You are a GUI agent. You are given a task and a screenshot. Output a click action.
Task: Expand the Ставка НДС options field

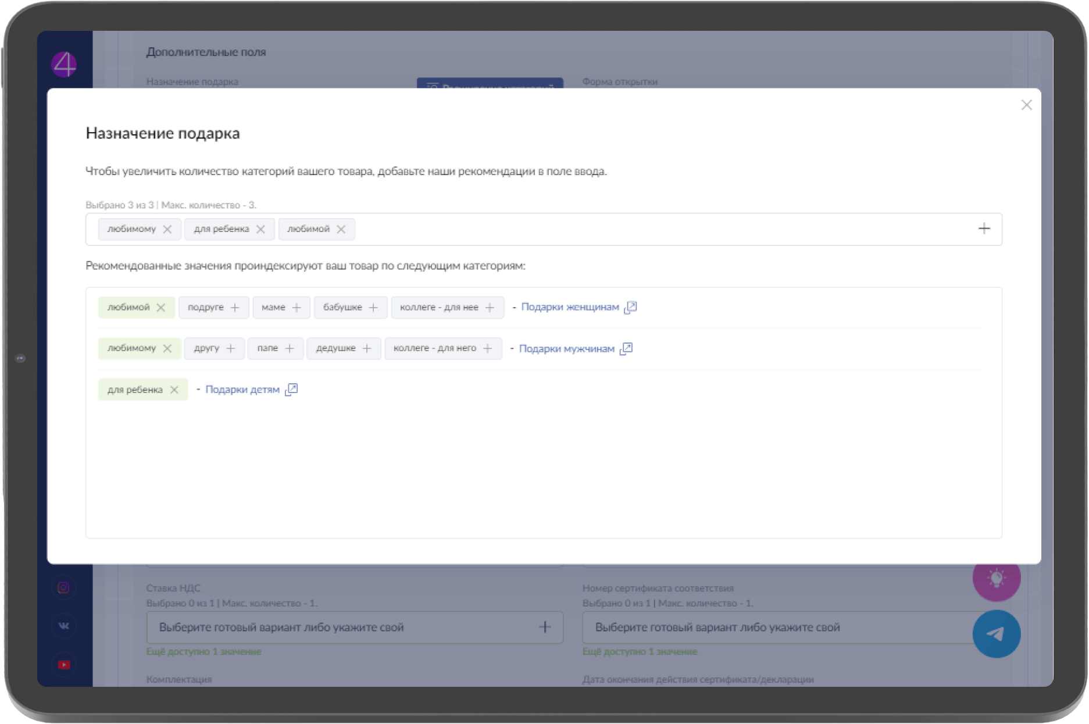544,627
